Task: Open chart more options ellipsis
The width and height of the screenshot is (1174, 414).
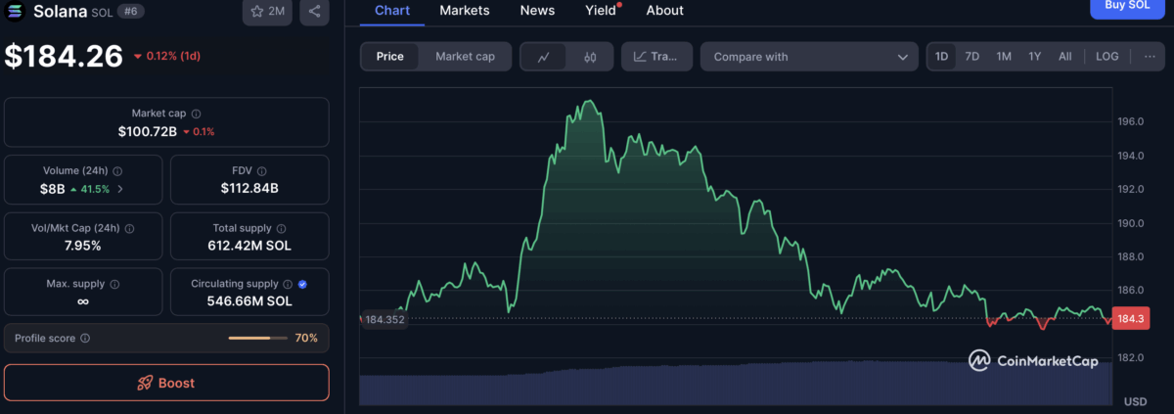Action: coord(1149,57)
